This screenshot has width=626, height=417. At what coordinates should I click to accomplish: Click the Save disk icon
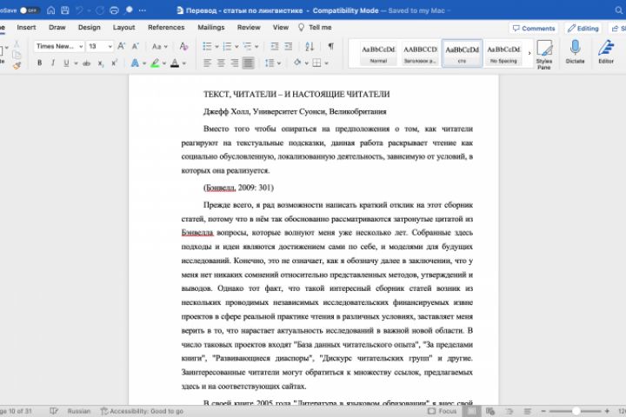65,10
